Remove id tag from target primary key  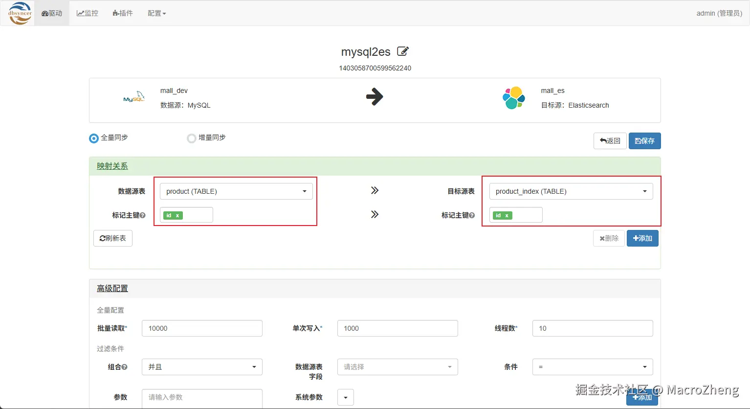click(x=507, y=215)
